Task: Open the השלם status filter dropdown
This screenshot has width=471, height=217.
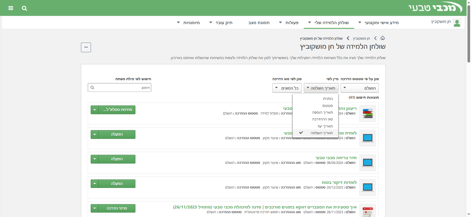Action: tap(359, 88)
